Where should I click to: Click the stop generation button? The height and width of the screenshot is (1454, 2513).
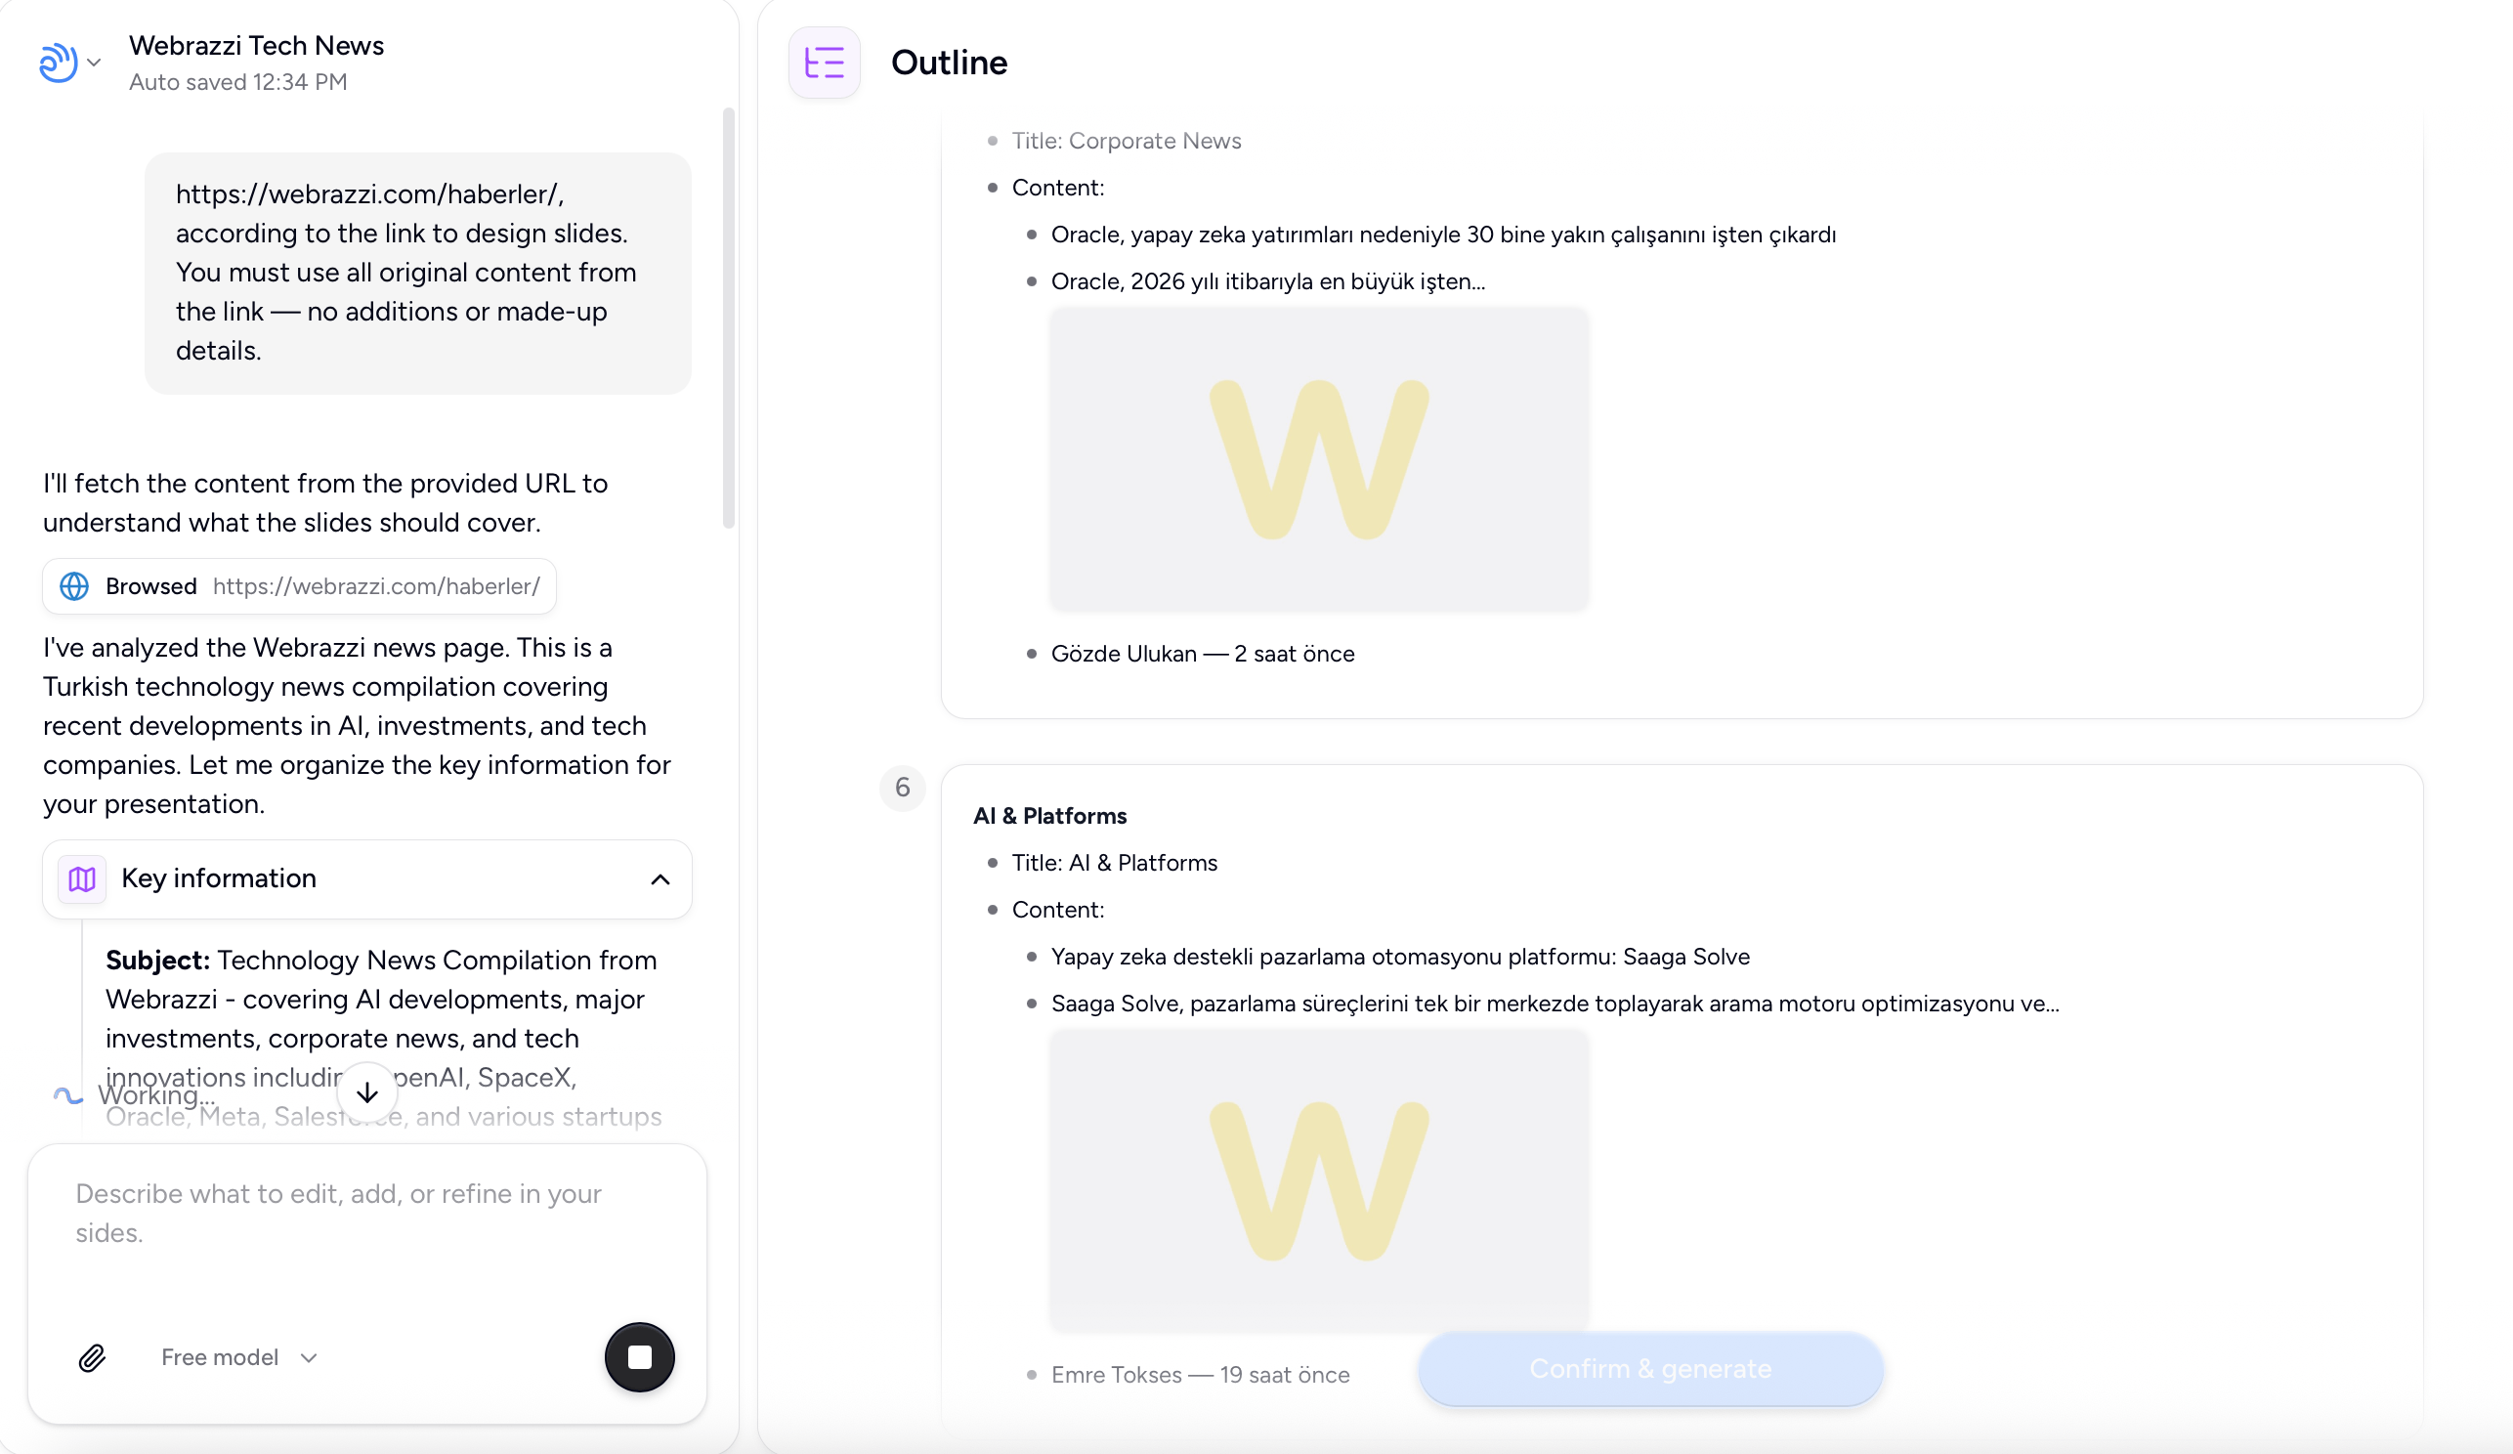click(639, 1358)
